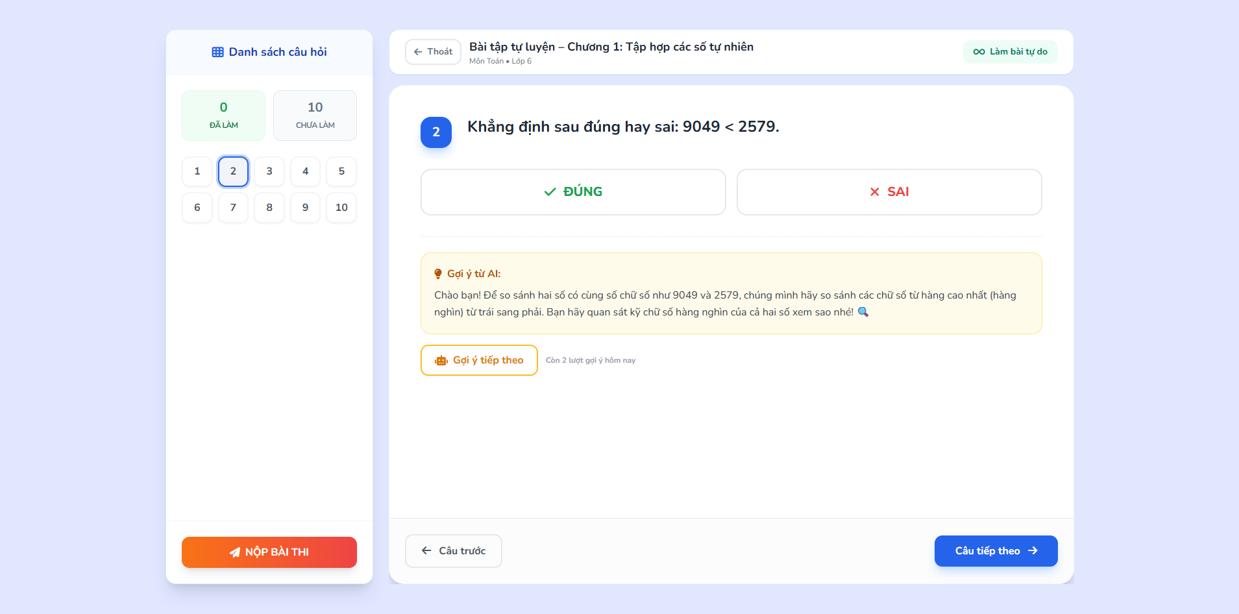Exit the exercise via Thoát
The image size is (1239, 614).
(x=433, y=52)
